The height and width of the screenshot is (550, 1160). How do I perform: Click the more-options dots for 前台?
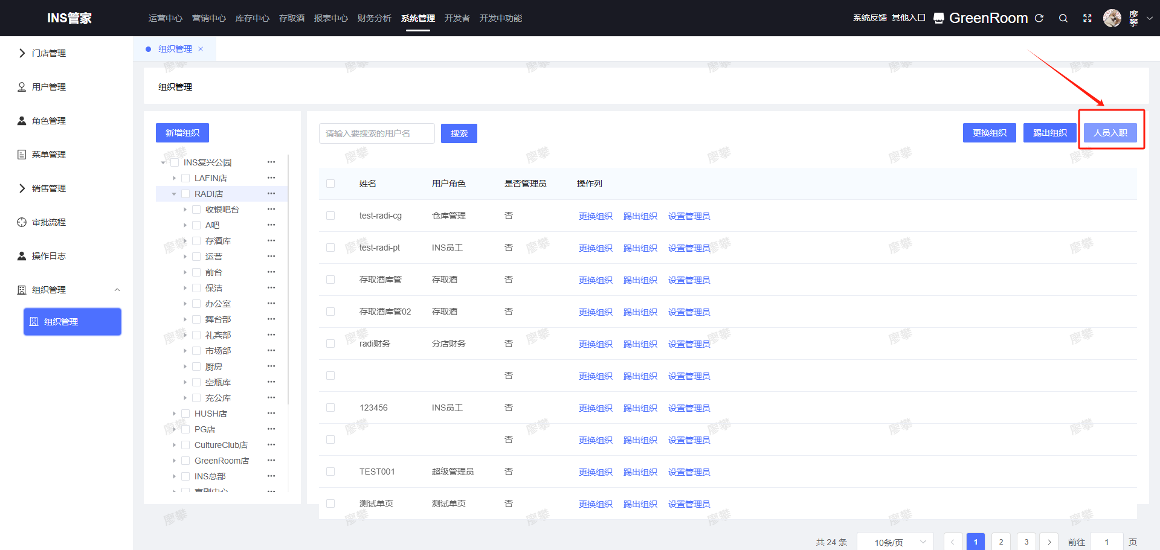[271, 272]
